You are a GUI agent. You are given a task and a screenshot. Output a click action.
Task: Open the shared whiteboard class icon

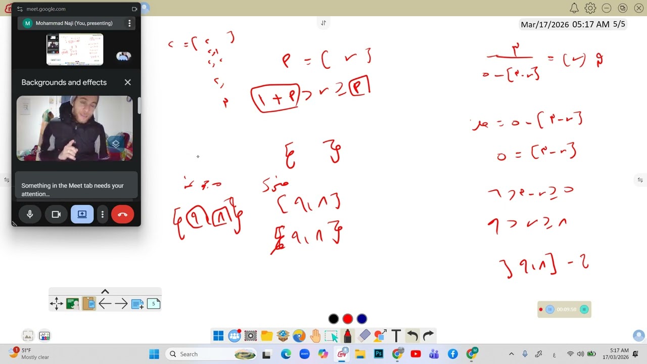[x=44, y=336]
